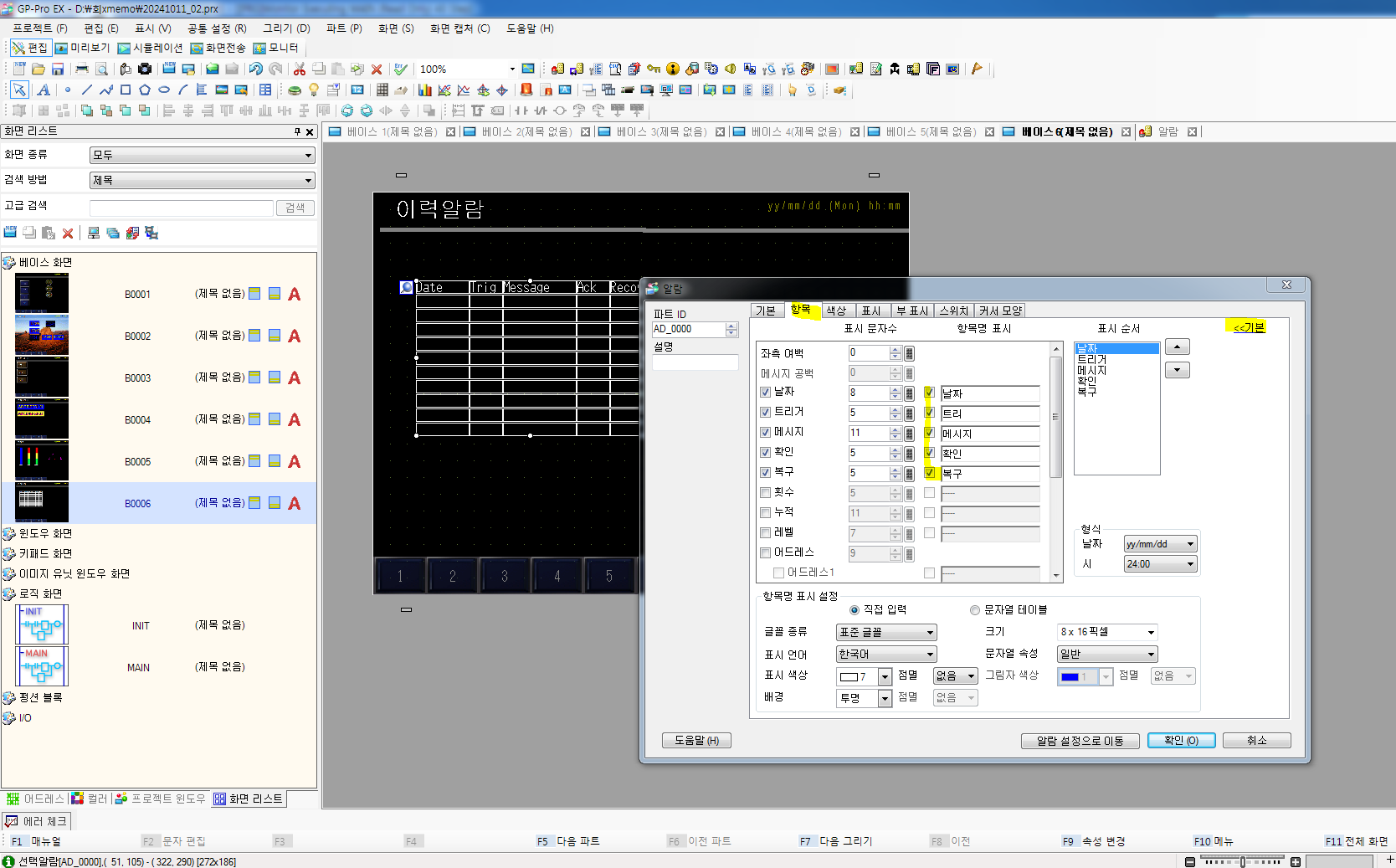Click the Open project folder icon
Viewport: 1396px width, 868px height.
[38, 69]
